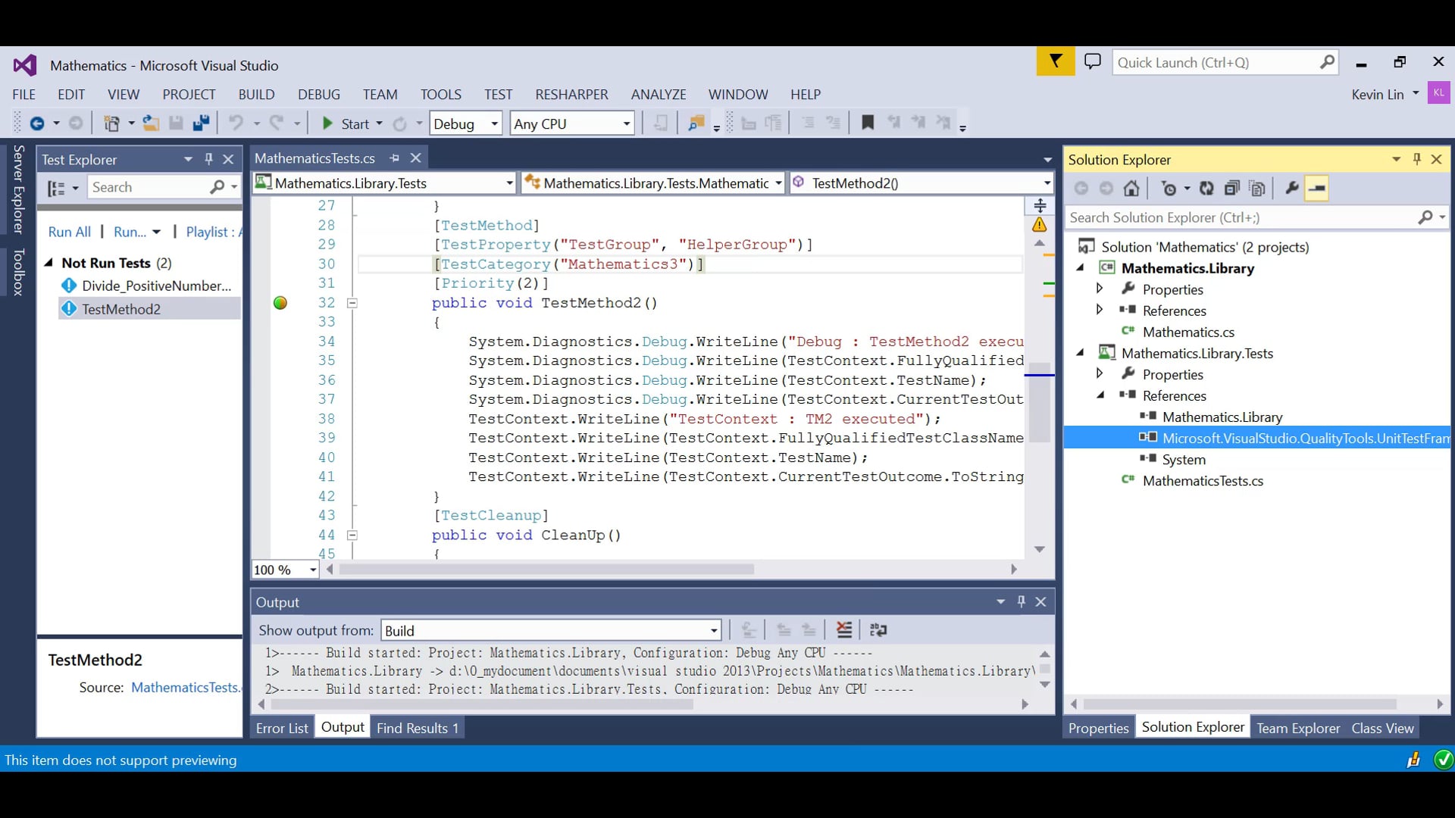Click Run All in Test Explorer
Screen dimensions: 1455x818
tap(70, 232)
